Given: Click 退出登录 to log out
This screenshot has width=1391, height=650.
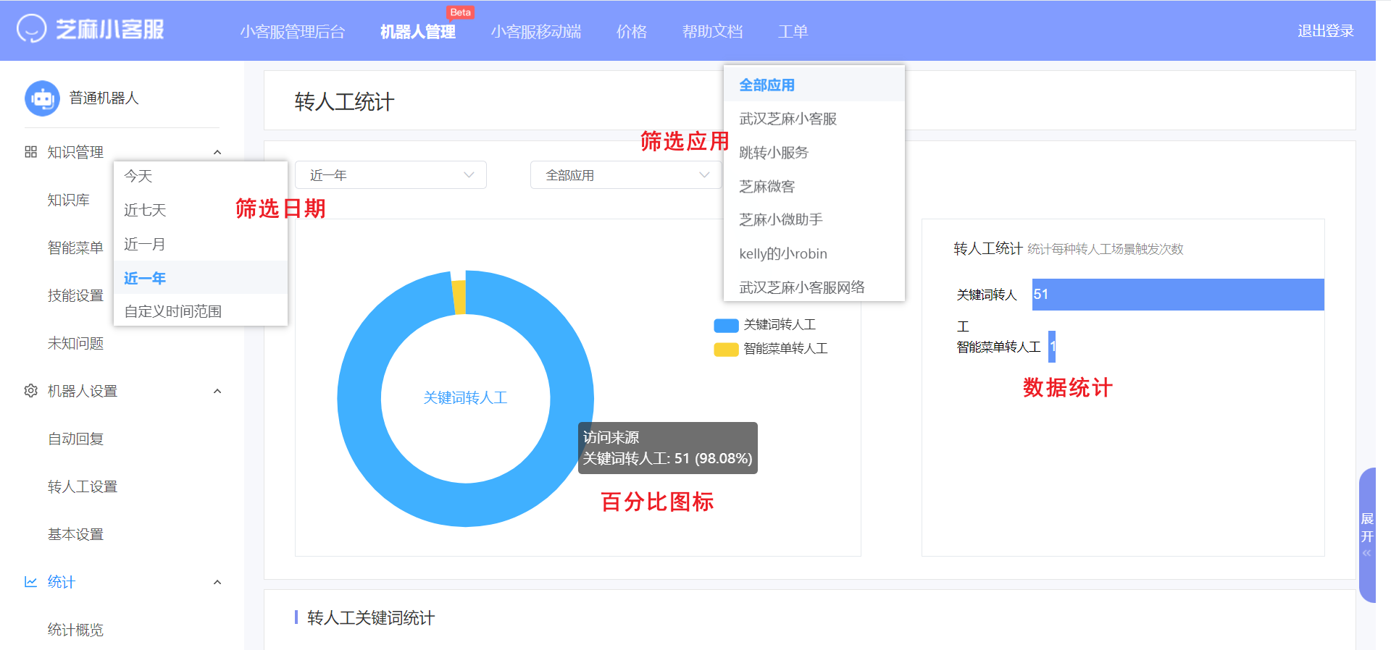Looking at the screenshot, I should click(x=1326, y=31).
